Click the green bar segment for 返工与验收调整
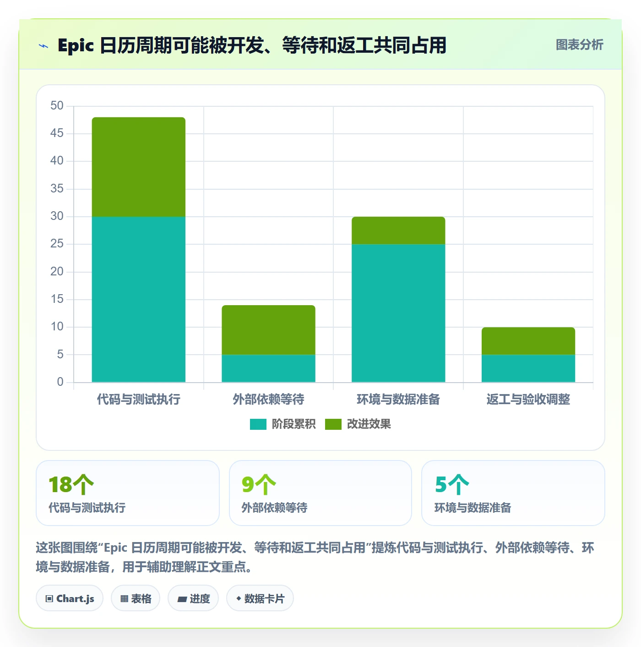Screen dimensions: 641x647 (x=528, y=341)
